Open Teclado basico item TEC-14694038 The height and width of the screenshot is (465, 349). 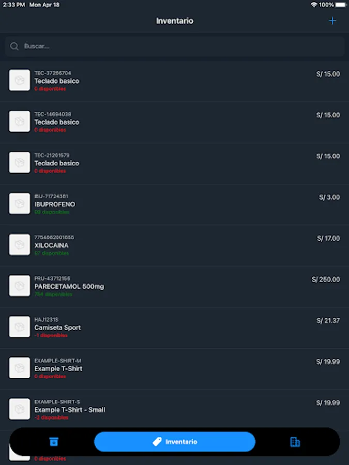click(57, 122)
